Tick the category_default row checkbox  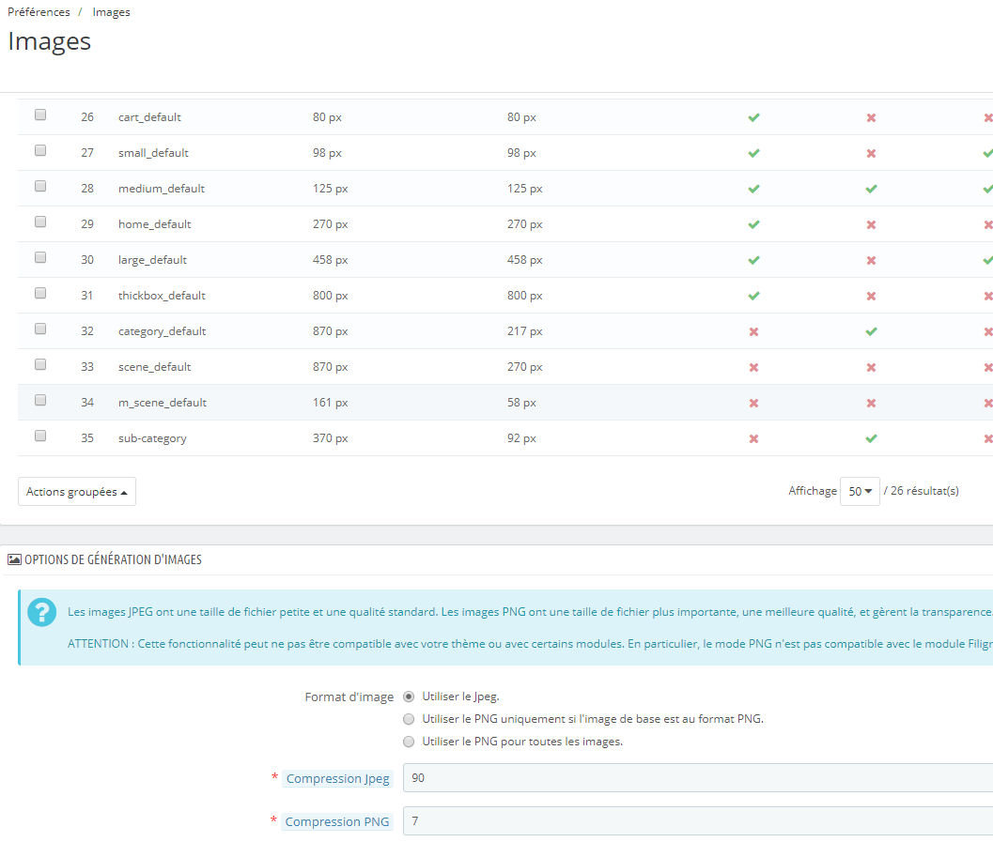tap(40, 329)
